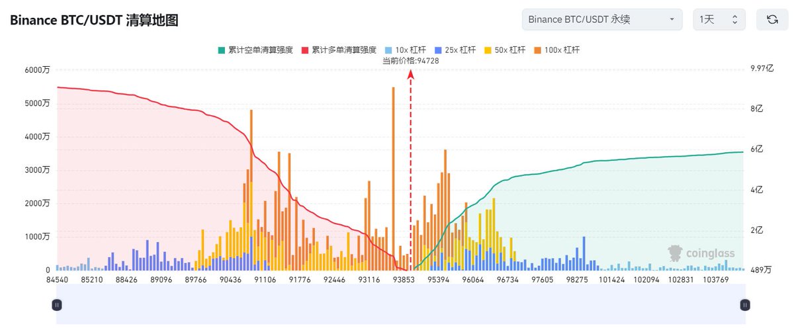794x334 pixels.
Task: Open the Binance BTC/USDT 永续 dropdown
Action: coord(602,19)
